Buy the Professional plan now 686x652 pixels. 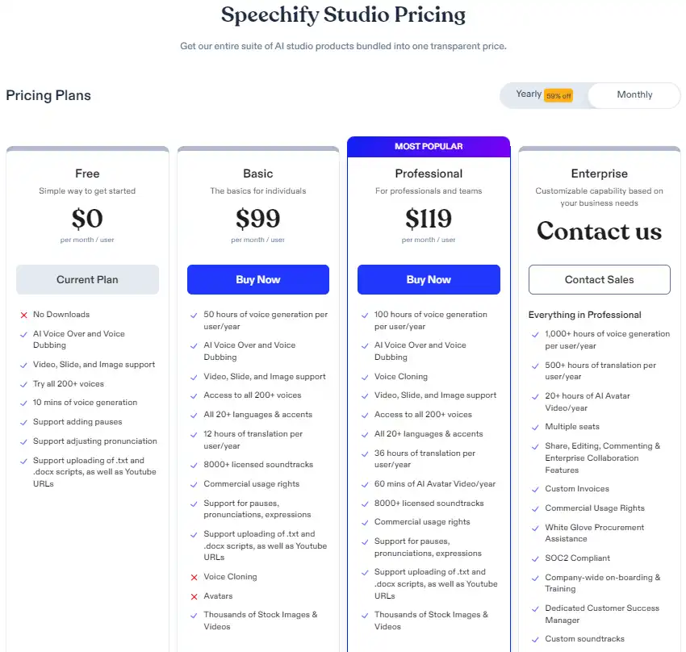click(x=429, y=279)
